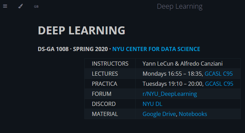245x133 pixels.
Task: Toggle the sidebar with the hamburger icon
Action: (5, 6)
